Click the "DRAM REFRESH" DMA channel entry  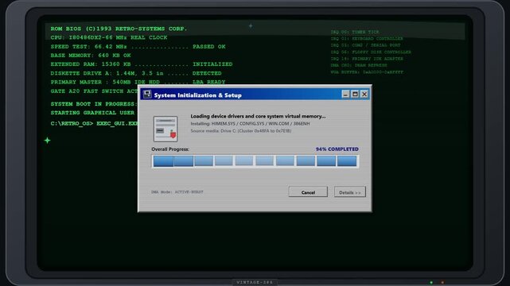[359, 65]
